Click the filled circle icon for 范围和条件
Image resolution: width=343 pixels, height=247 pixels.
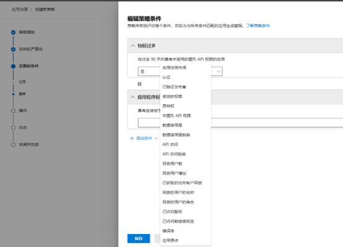(14, 66)
